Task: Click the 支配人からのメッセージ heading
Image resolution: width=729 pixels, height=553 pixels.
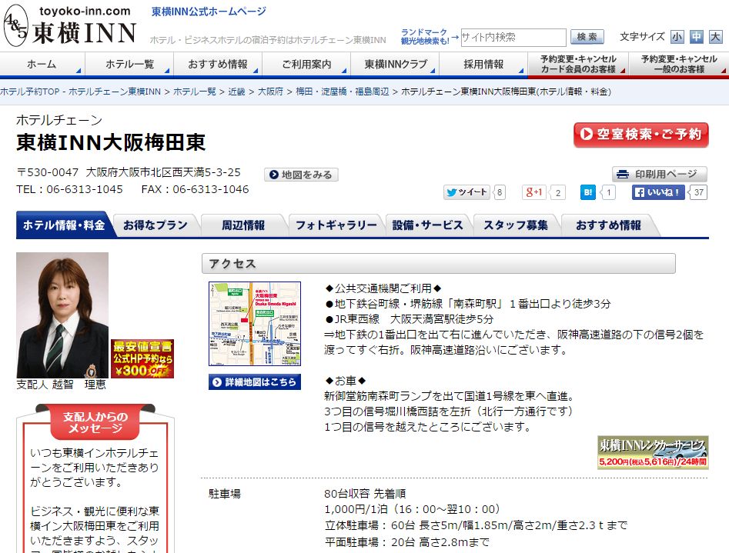Action: 95,422
